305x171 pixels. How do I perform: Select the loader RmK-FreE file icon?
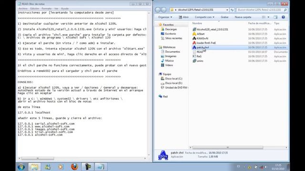194,43
